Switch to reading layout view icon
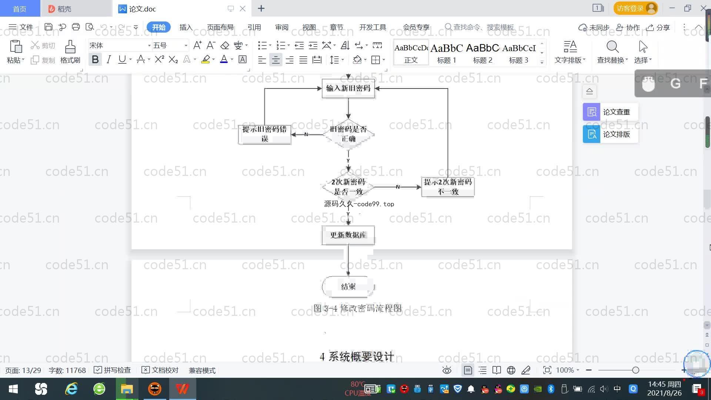The width and height of the screenshot is (711, 400). (x=497, y=370)
